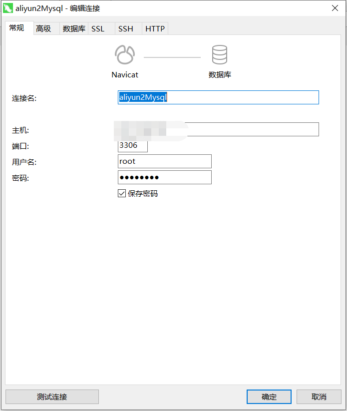The image size is (347, 411).
Task: Click the 密码 password field
Action: pos(165,177)
